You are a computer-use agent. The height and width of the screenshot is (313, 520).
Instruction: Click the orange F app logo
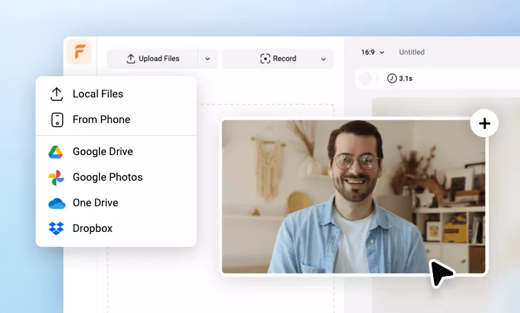pyautogui.click(x=79, y=52)
